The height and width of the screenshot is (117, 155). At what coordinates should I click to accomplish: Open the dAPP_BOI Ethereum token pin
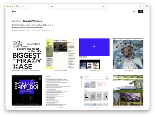tap(27, 90)
